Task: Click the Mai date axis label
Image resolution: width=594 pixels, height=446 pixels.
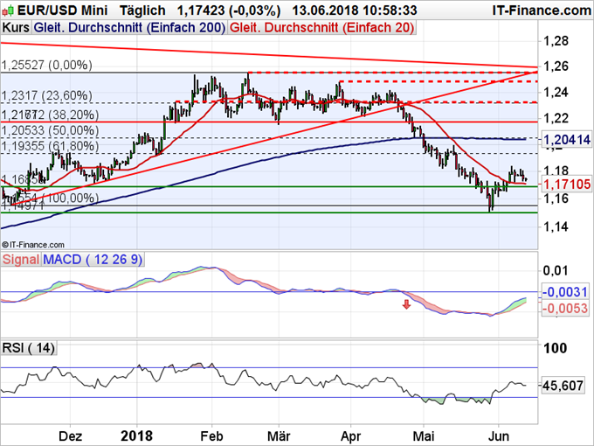Action: pos(424,436)
